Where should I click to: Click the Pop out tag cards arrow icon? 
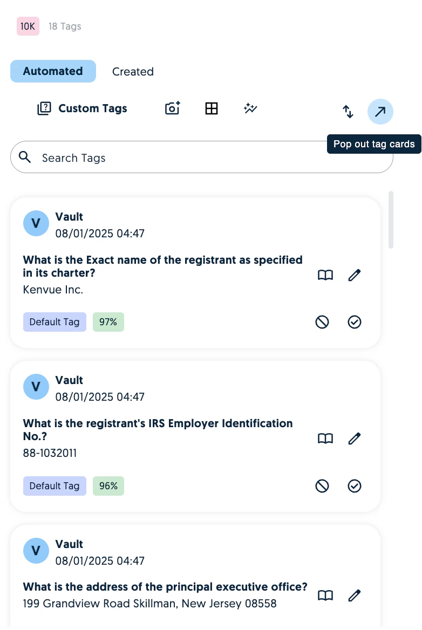pos(380,111)
